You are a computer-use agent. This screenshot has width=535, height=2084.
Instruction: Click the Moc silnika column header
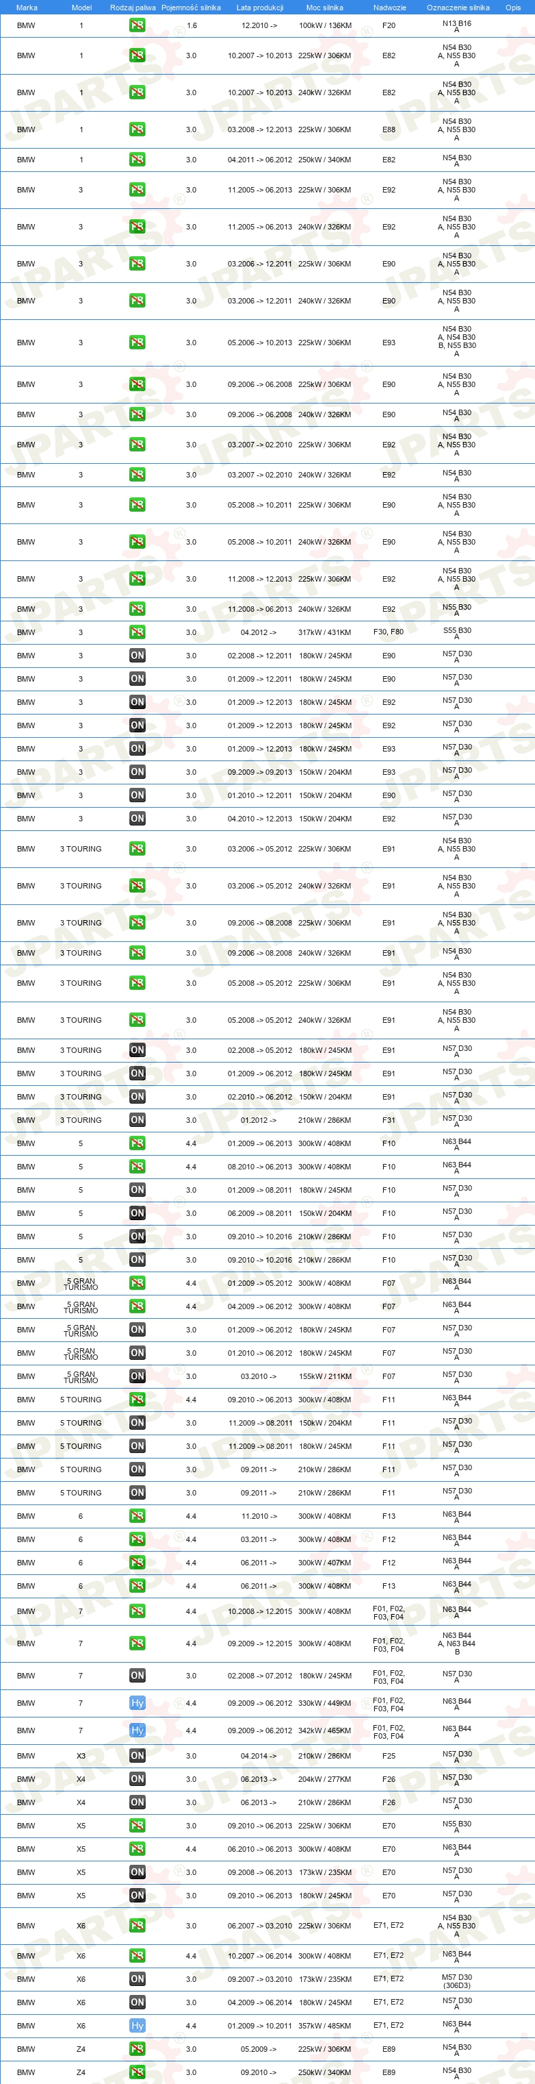coord(324,8)
